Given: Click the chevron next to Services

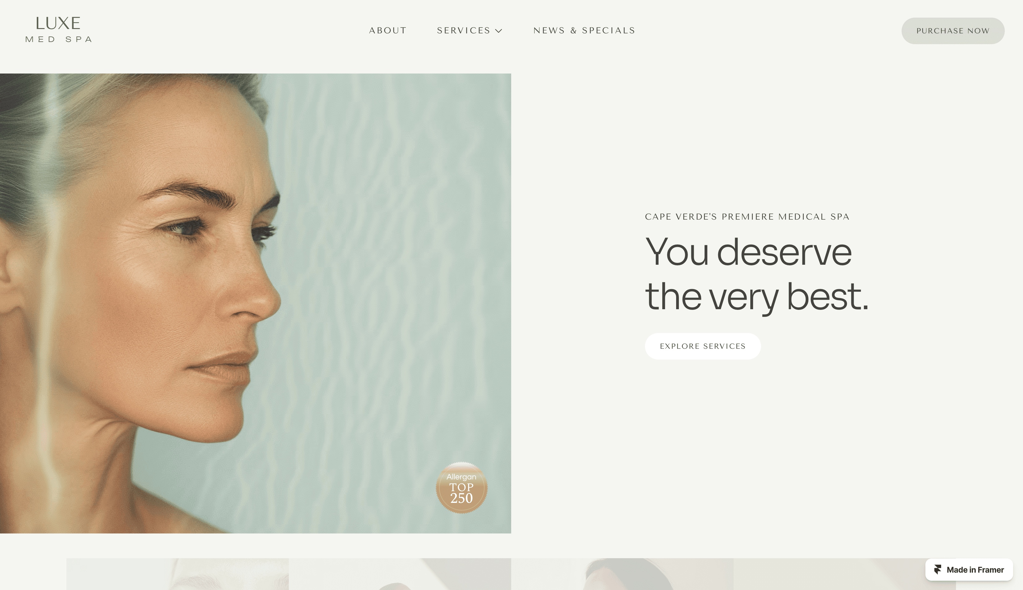Looking at the screenshot, I should [x=499, y=31].
